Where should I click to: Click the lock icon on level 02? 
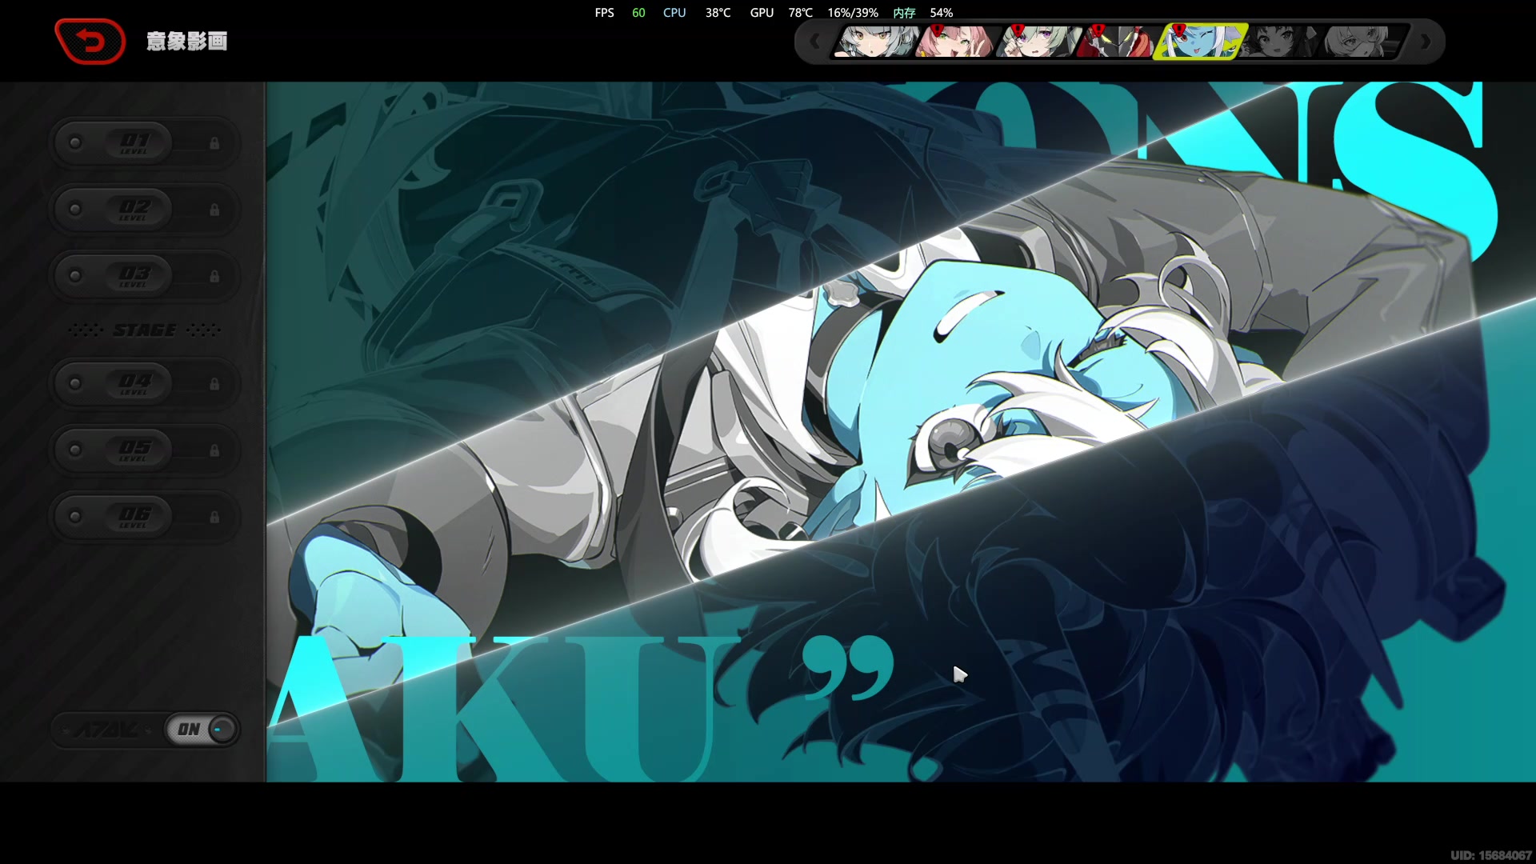pyautogui.click(x=214, y=210)
